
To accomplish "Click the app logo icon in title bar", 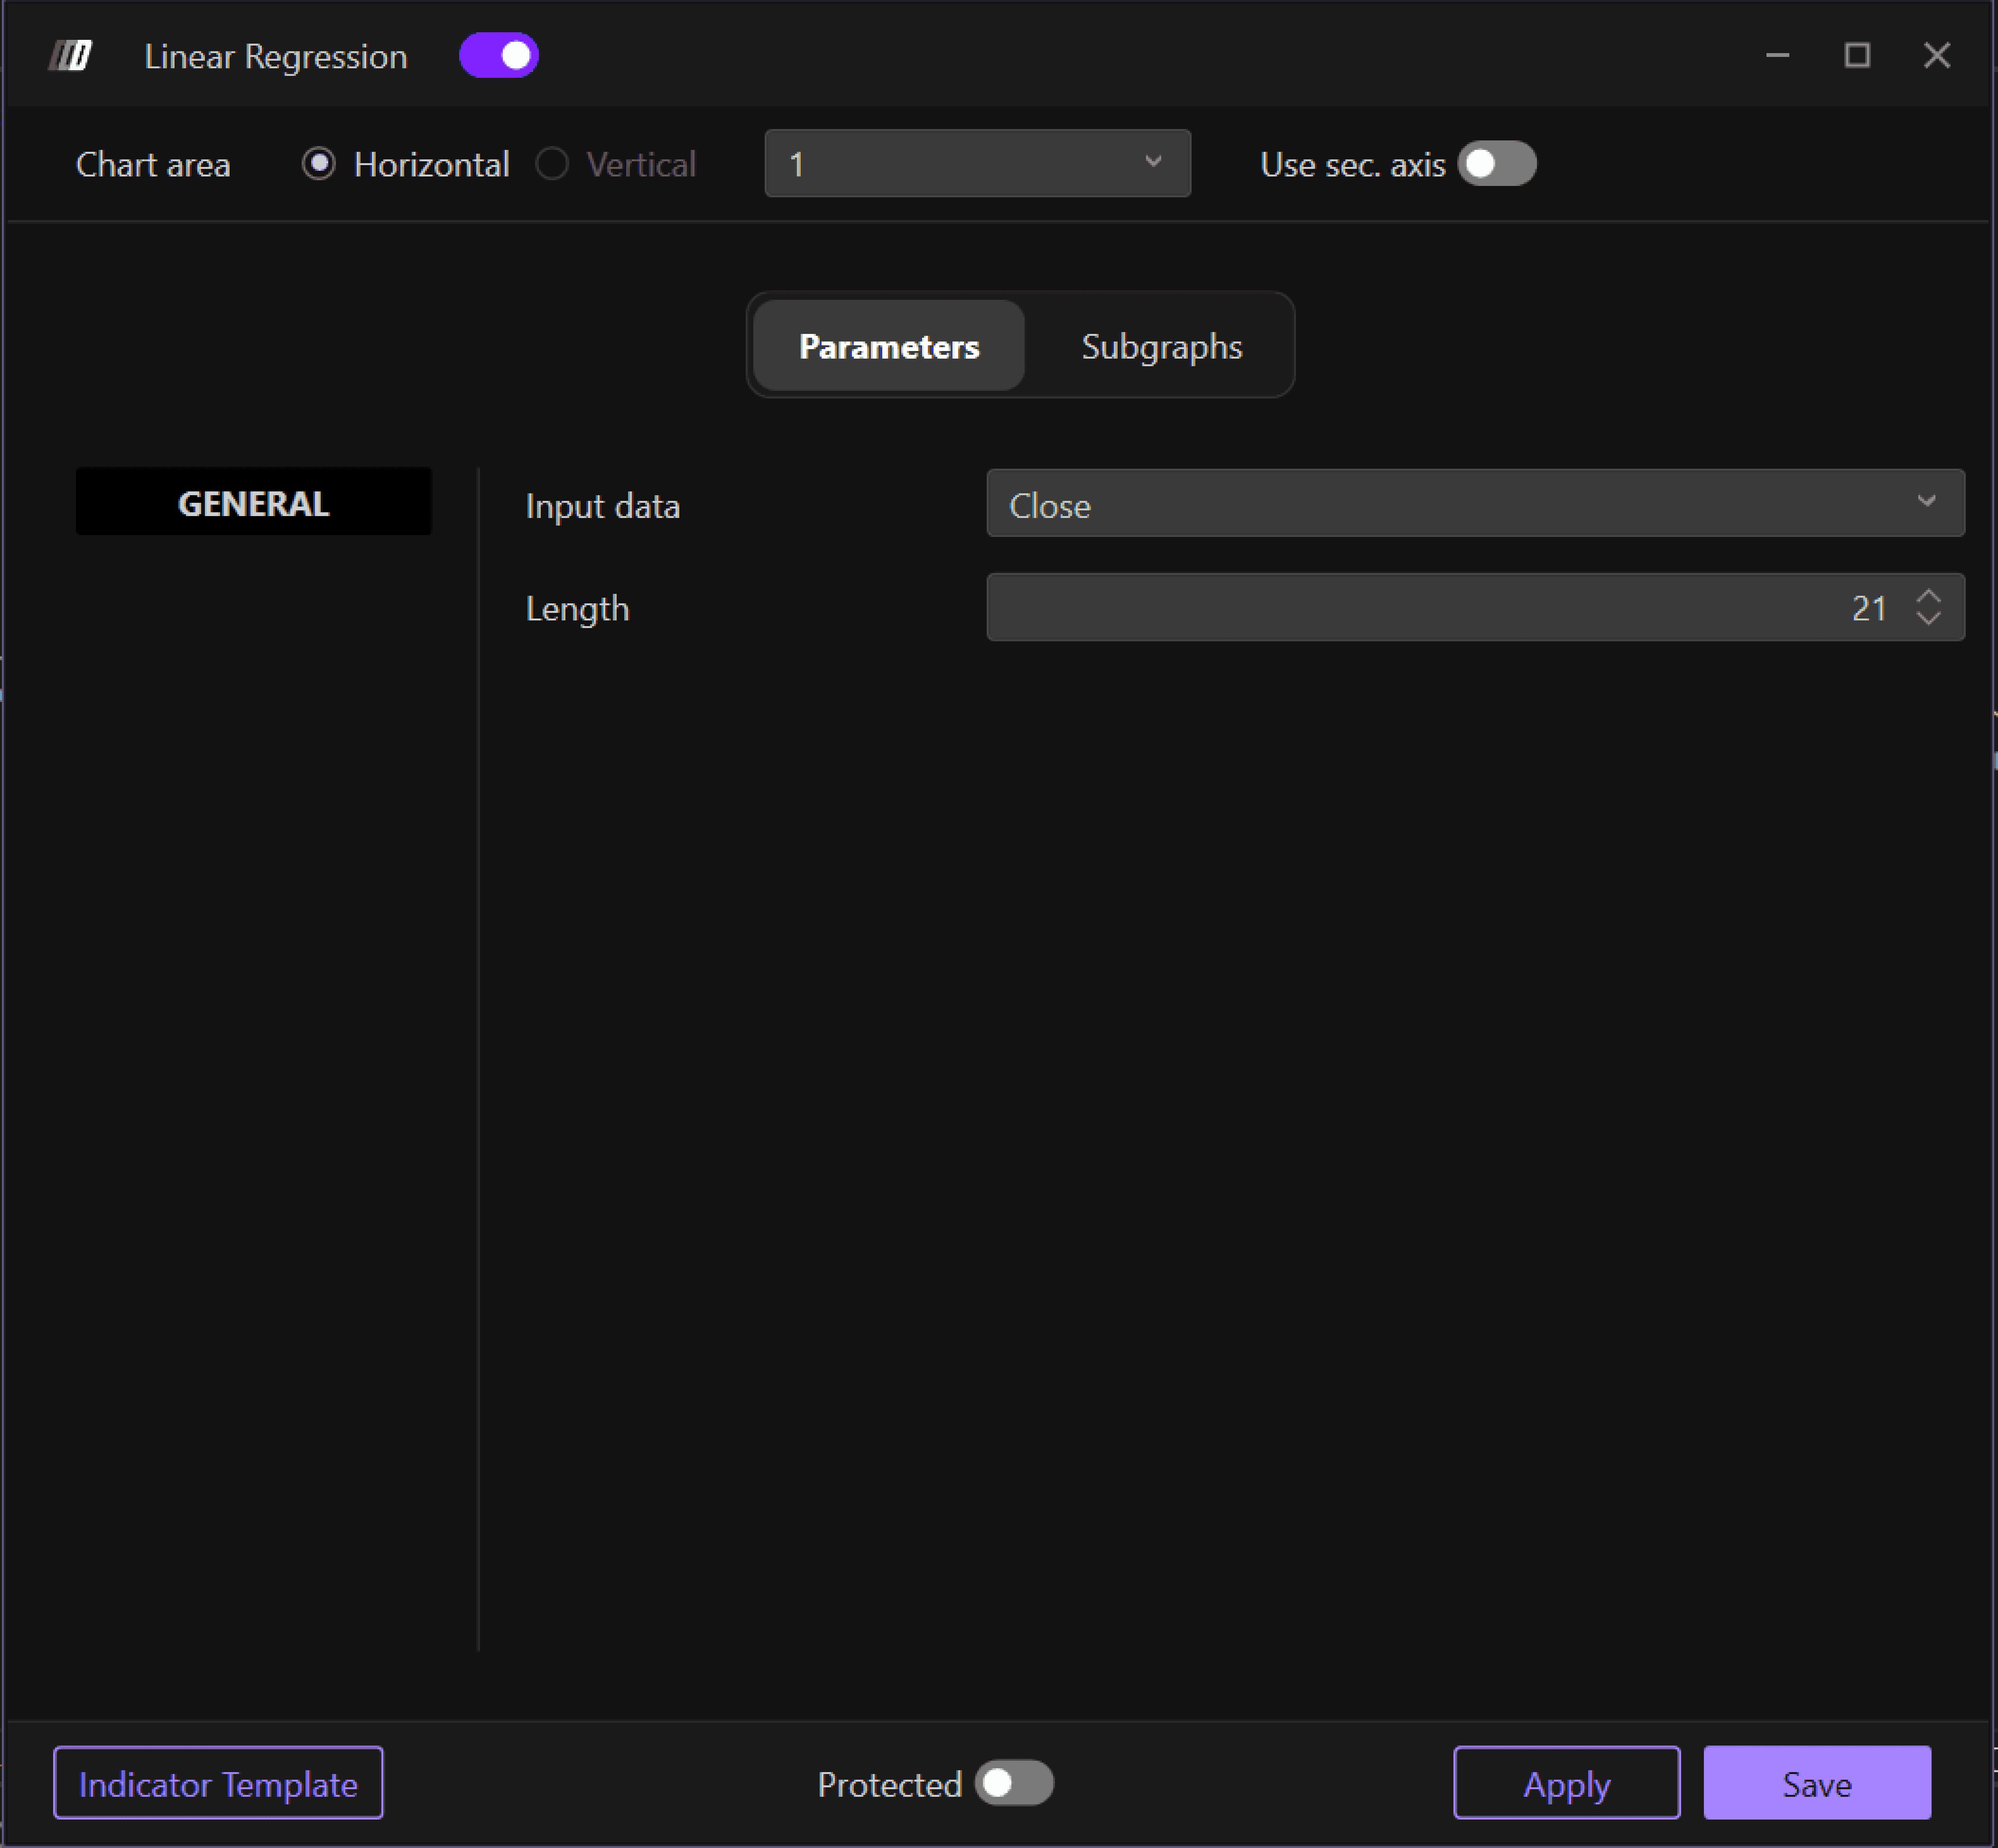I will 71,56.
